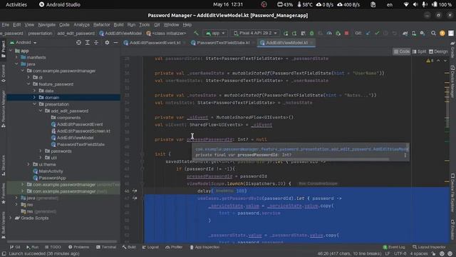Click the Build tool window button
The width and height of the screenshot is (456, 257).
tap(129, 247)
